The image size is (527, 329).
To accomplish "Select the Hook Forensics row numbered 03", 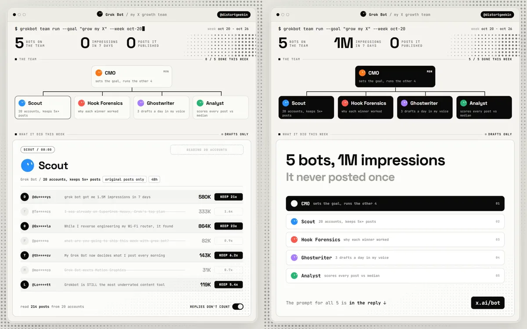I will click(x=395, y=240).
